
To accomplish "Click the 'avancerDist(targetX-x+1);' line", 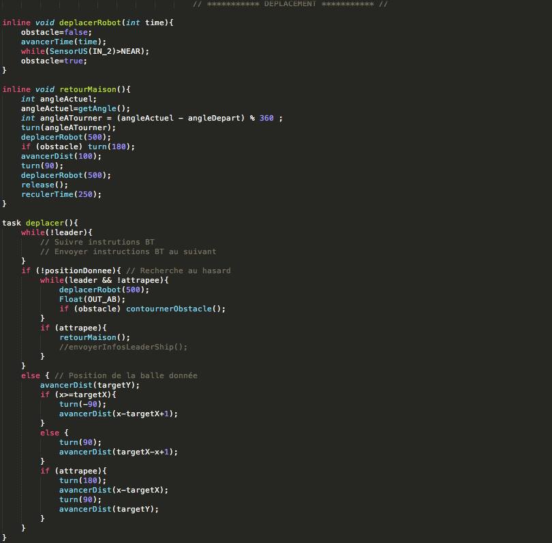I will 119,452.
